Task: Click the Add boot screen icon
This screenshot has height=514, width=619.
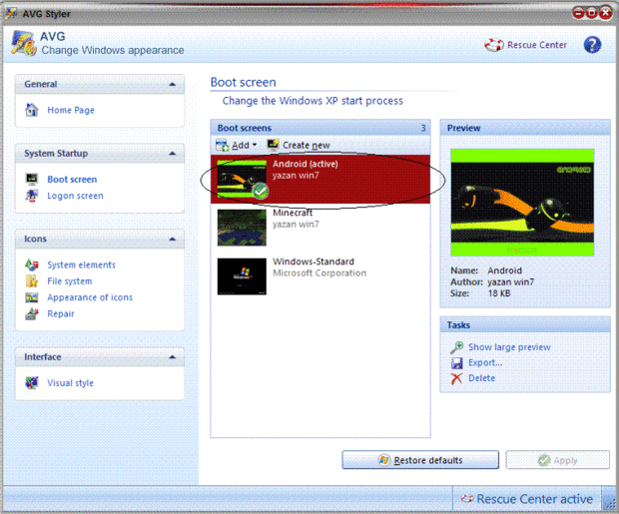Action: (223, 146)
